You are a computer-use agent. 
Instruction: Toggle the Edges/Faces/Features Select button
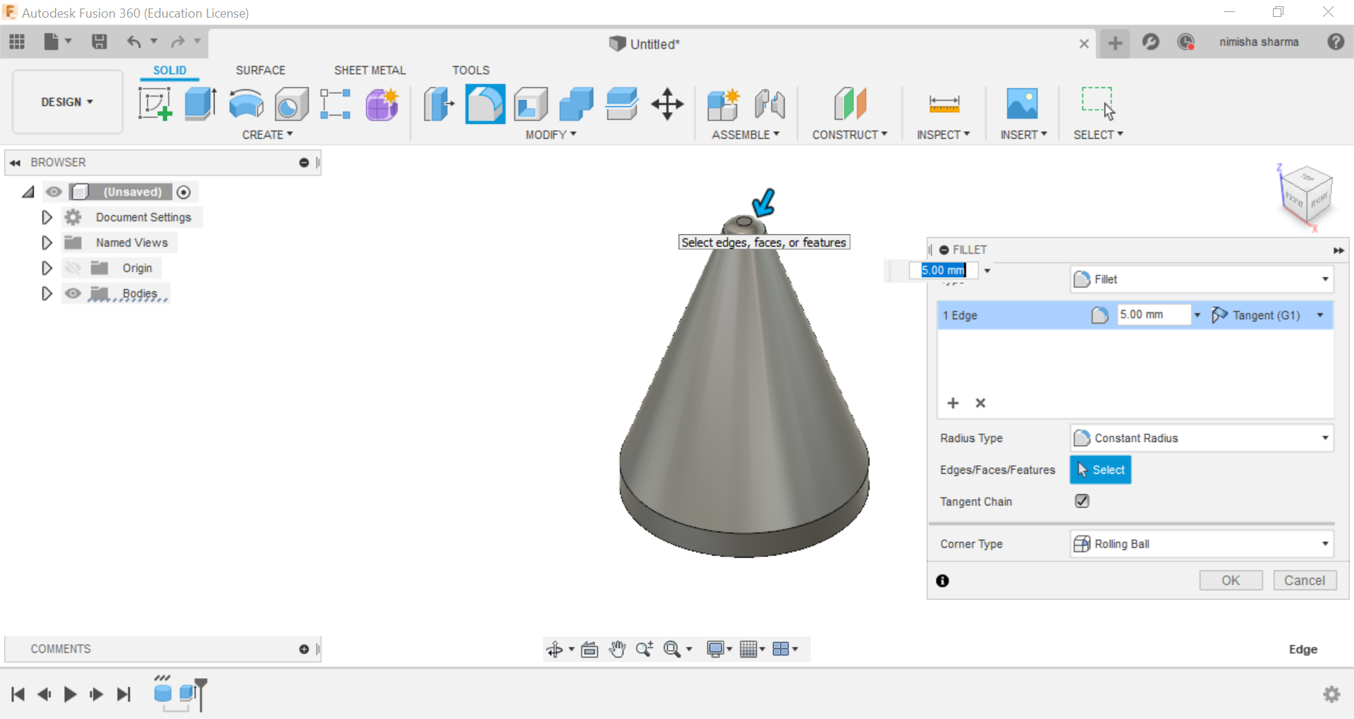click(x=1100, y=469)
